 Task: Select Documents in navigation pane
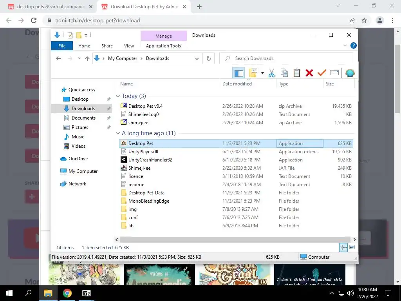point(83,118)
